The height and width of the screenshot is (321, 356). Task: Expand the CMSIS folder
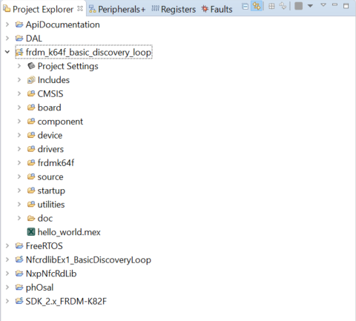[x=19, y=93]
